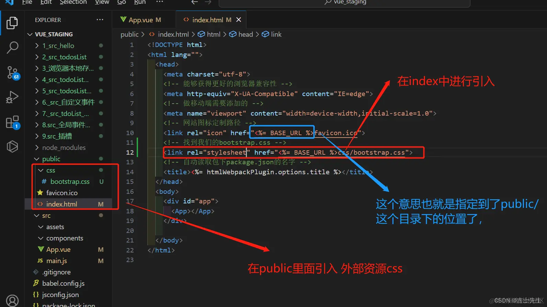547x307 pixels.
Task: Click the public breadcrumb segment
Action: [129, 34]
